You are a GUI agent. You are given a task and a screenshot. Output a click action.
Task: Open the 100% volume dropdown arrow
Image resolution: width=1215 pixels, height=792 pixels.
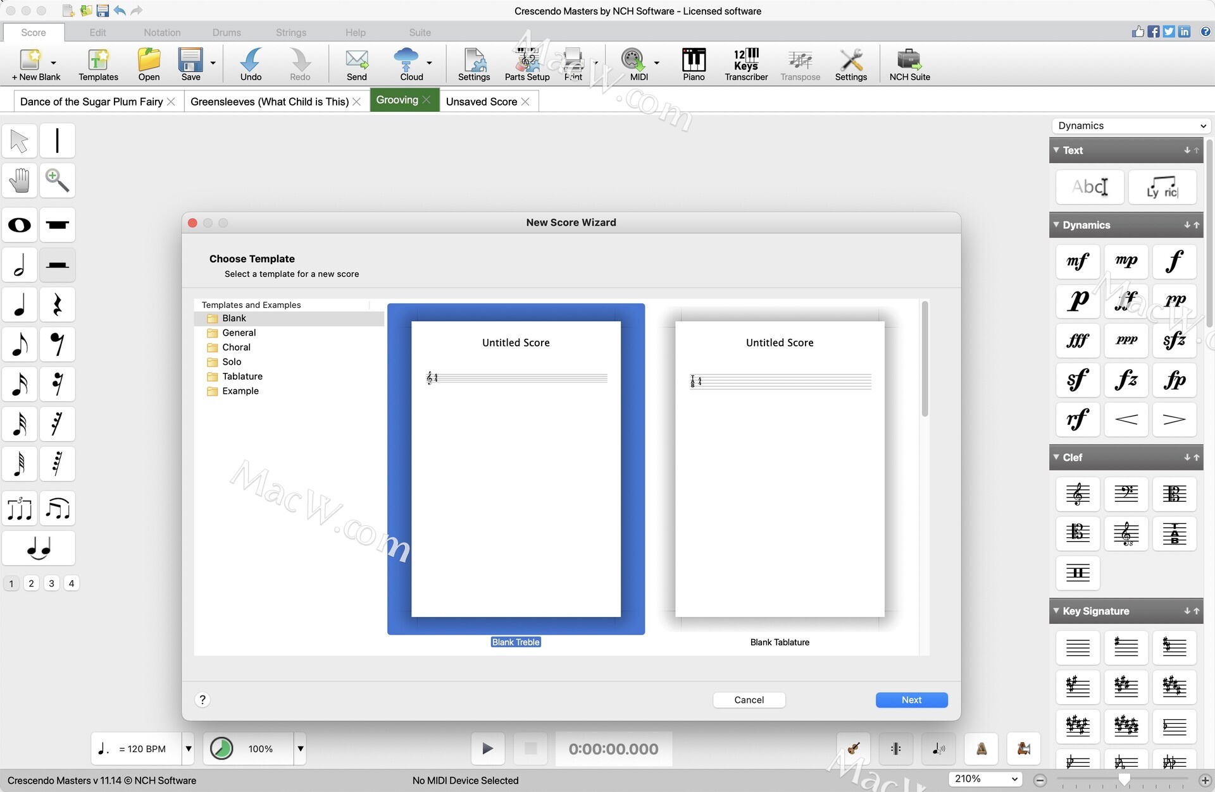(301, 749)
